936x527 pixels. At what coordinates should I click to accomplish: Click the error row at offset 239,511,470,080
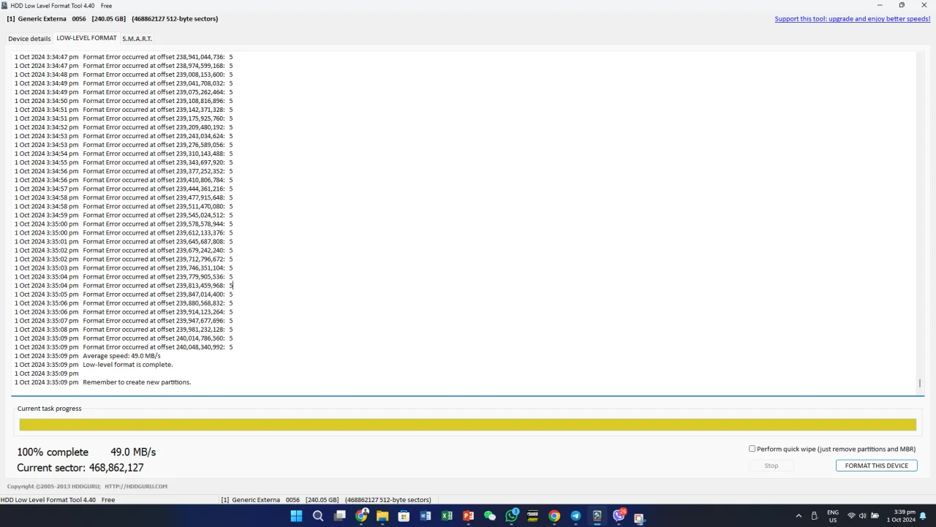click(124, 206)
